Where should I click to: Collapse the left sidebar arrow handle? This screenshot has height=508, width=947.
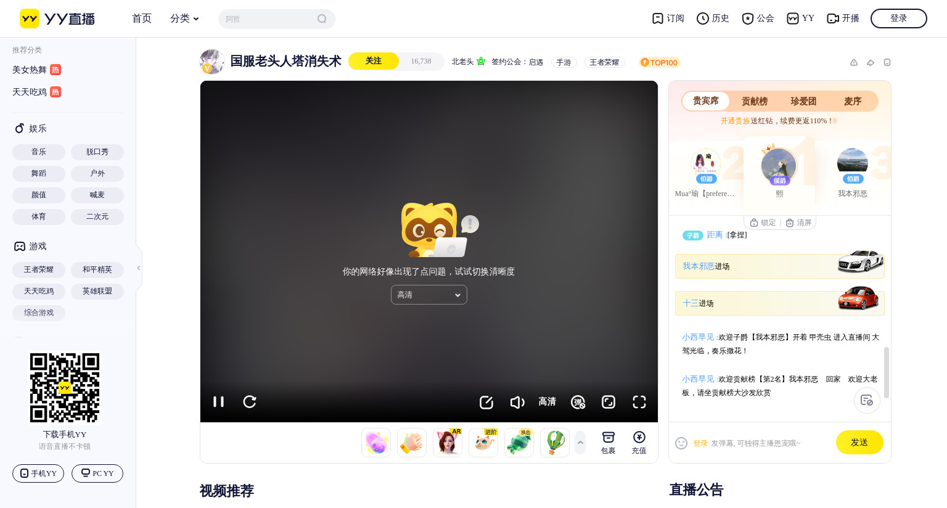(x=139, y=268)
